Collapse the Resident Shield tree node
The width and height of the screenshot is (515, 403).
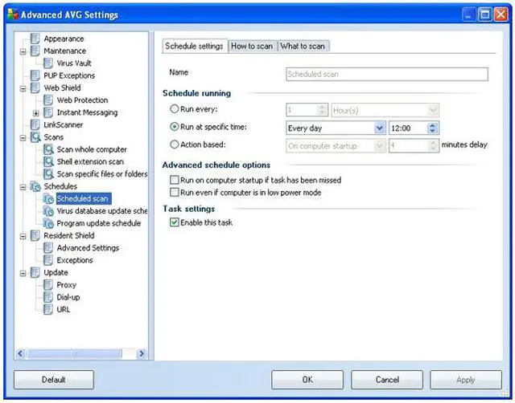click(x=23, y=237)
